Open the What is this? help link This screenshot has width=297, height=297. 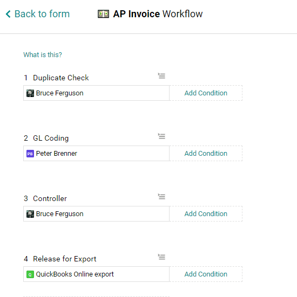(43, 55)
